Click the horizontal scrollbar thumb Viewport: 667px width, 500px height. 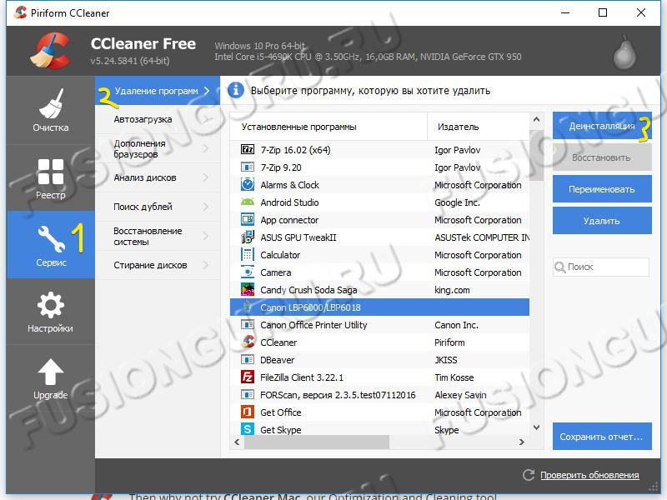tap(317, 442)
